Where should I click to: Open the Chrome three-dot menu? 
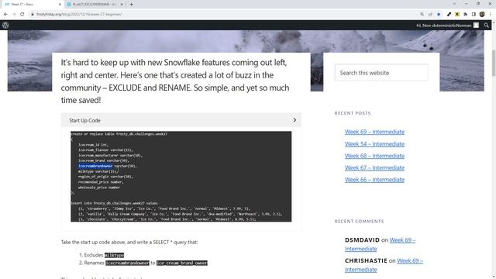tap(491, 14)
